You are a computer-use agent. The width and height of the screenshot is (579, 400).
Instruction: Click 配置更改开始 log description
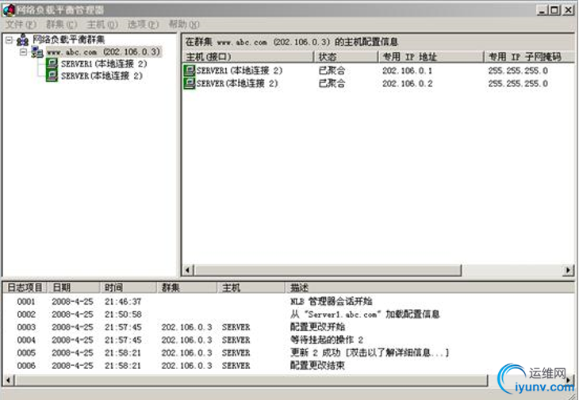click(317, 327)
